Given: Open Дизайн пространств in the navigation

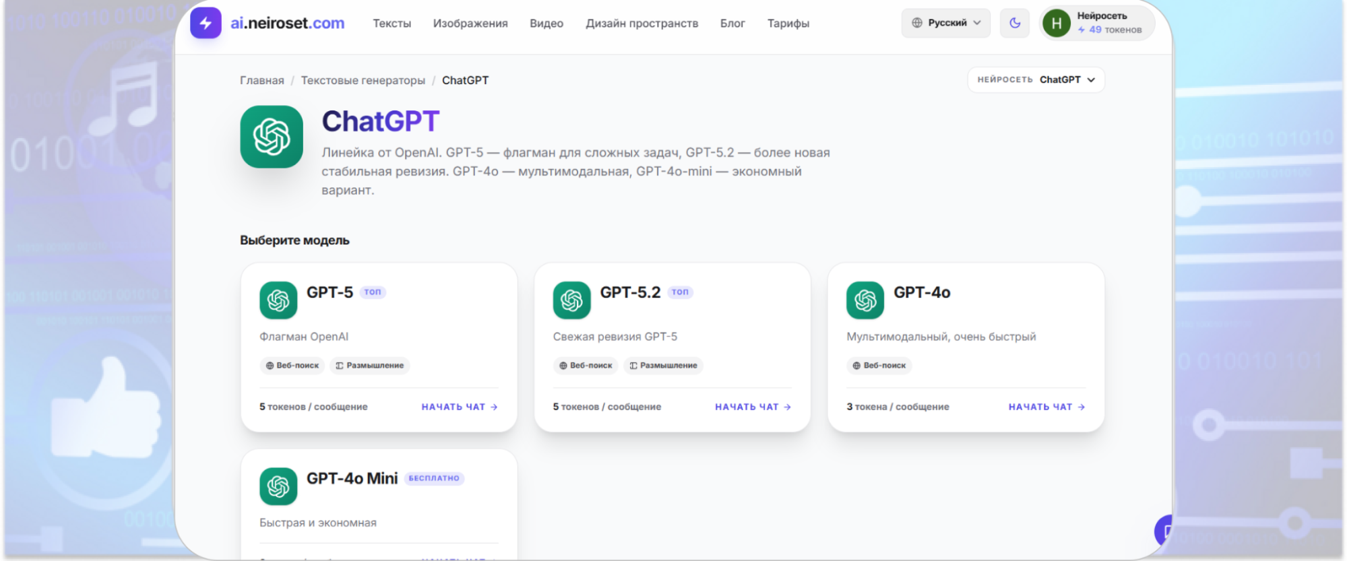Looking at the screenshot, I should click(x=642, y=24).
